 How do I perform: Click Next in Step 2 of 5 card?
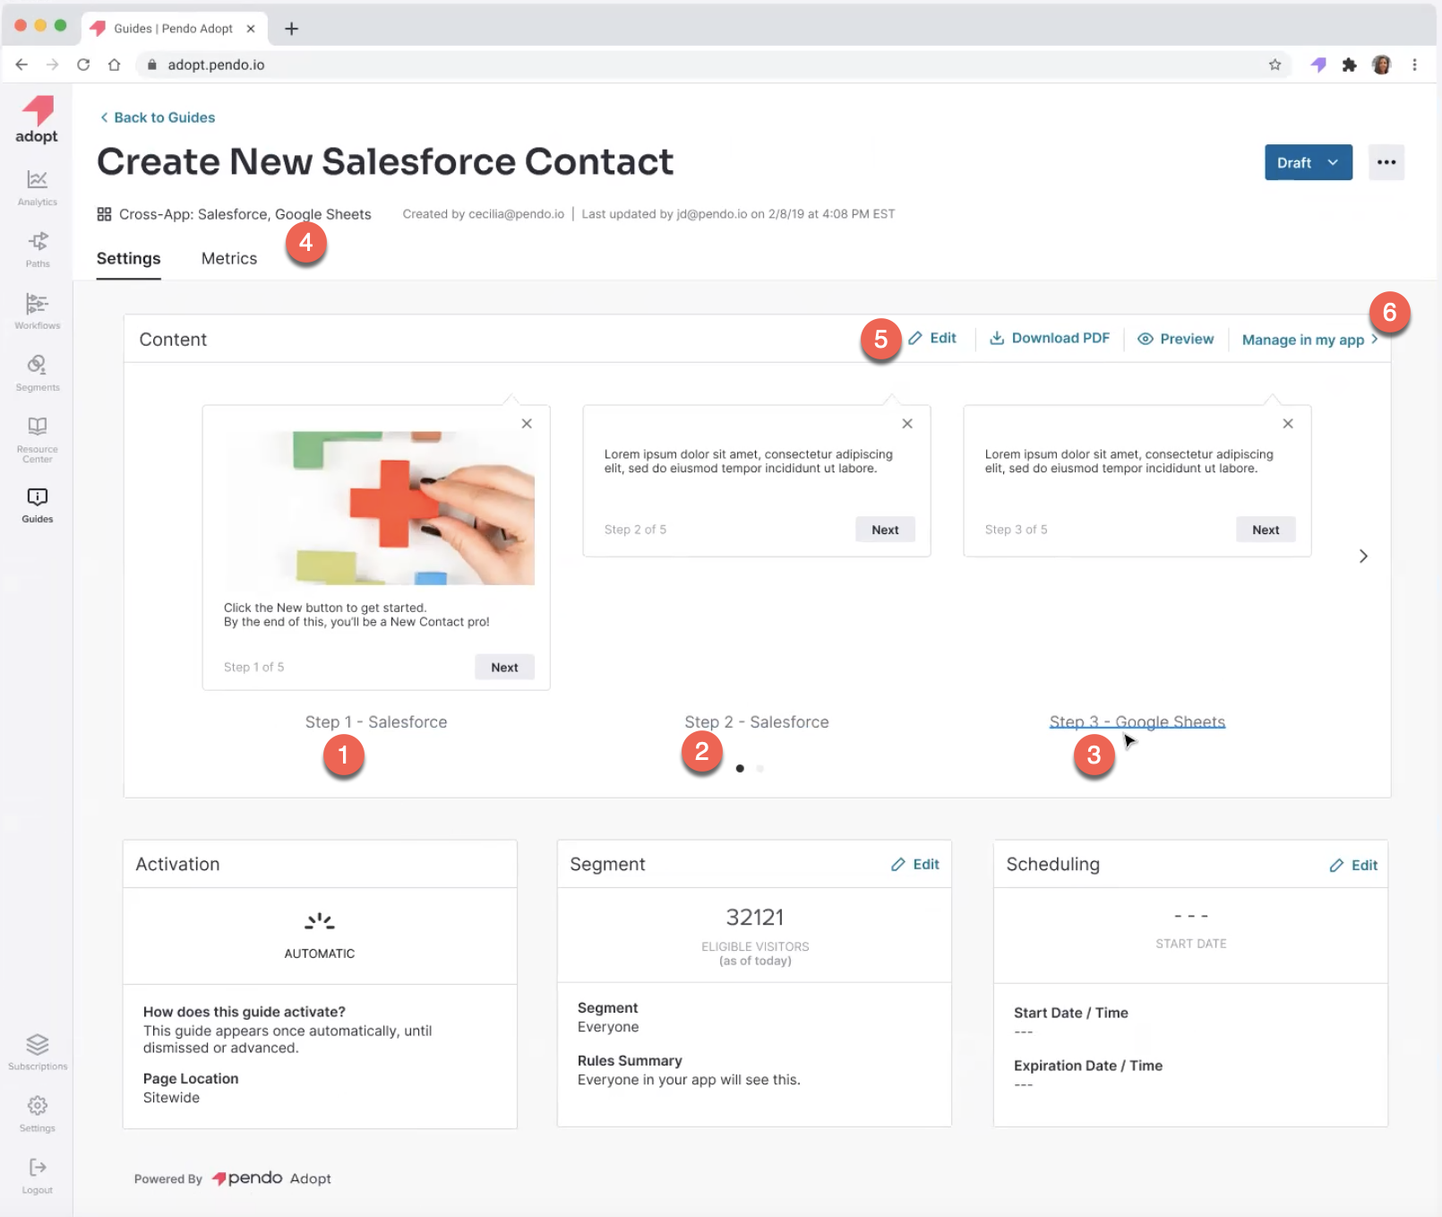point(885,530)
